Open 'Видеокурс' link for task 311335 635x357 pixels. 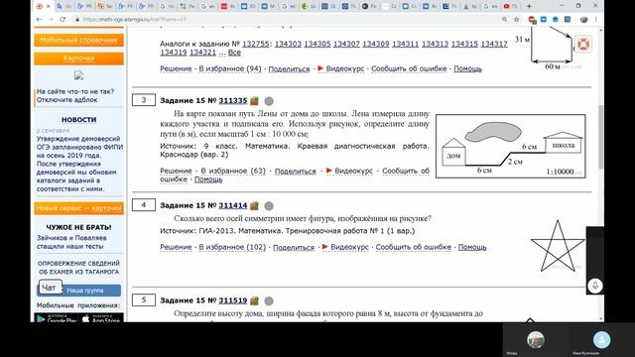point(353,171)
